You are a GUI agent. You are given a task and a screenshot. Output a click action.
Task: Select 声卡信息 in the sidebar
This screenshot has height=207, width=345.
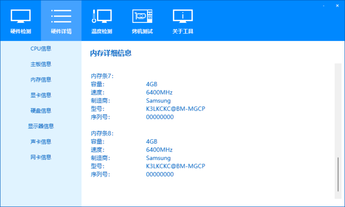click(x=41, y=142)
